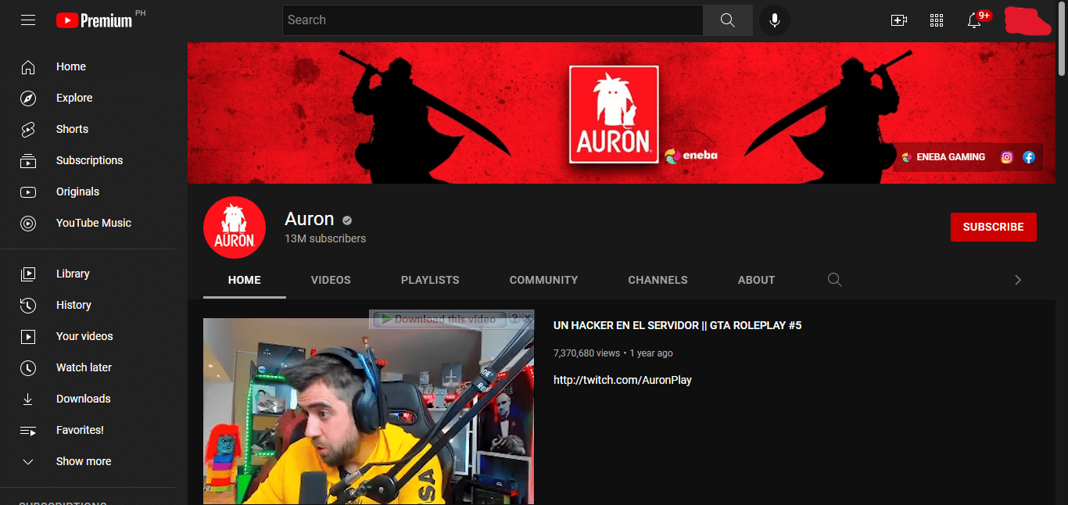Select the HOME channel tab
The width and height of the screenshot is (1068, 505).
click(x=245, y=280)
